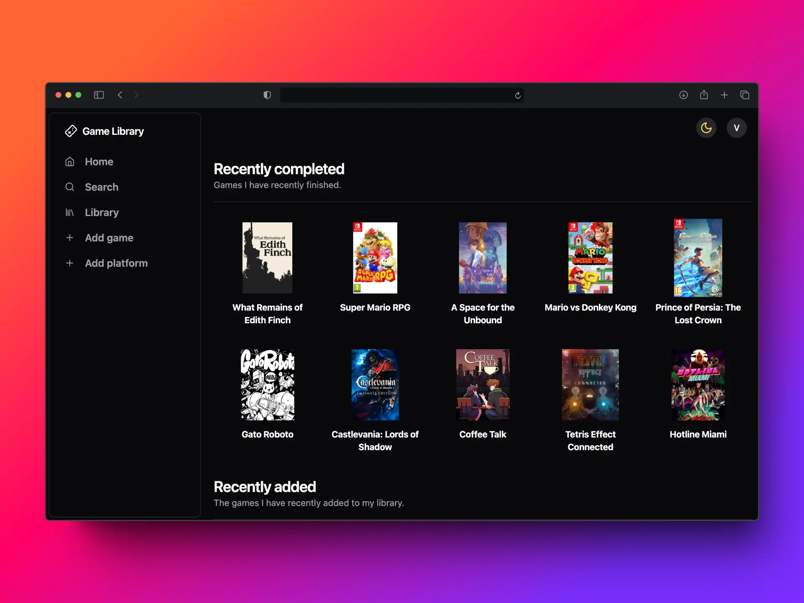Open the Search sidebar link

[x=102, y=187]
